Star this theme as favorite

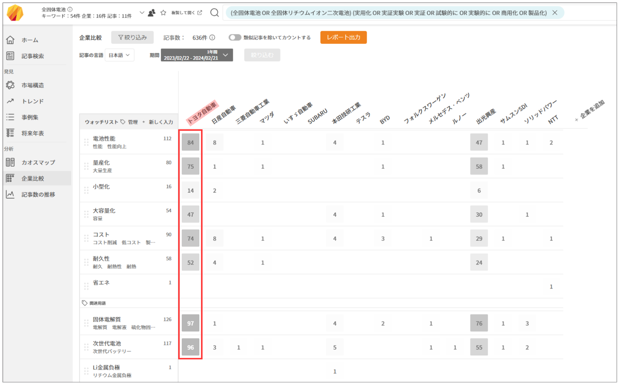(x=163, y=13)
